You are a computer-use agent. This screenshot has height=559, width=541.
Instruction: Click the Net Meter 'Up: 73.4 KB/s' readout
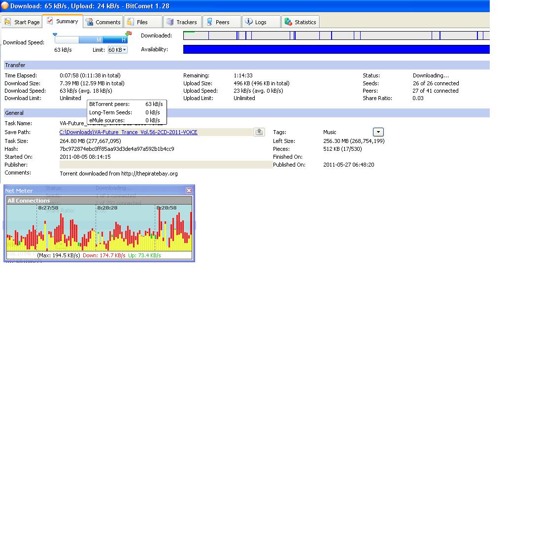[x=144, y=255]
